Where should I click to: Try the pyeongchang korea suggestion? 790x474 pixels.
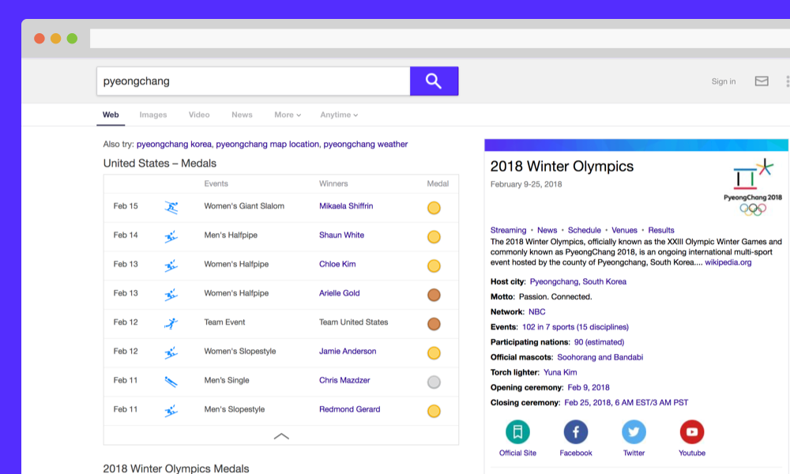(174, 144)
